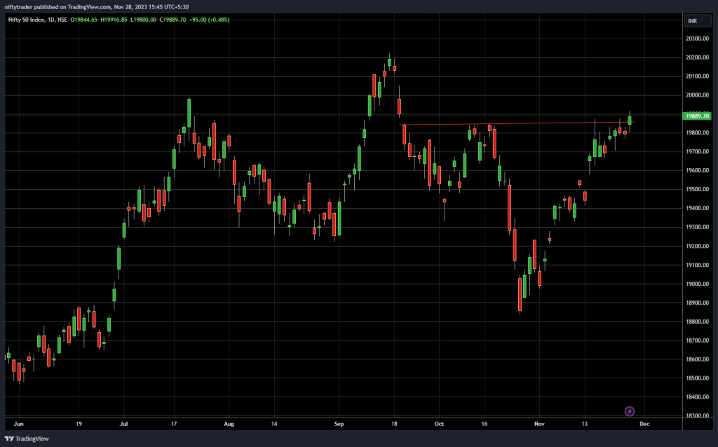Screen dimensions: 718x447
Task: Click the purple lightning bolt icon
Action: tap(630, 411)
